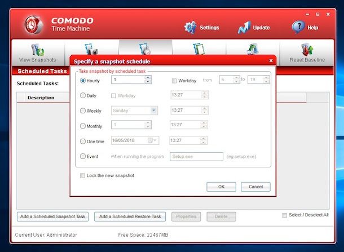The width and height of the screenshot is (344, 252).
Task: Click the Free Space: 22467MB status text
Action: (143, 235)
